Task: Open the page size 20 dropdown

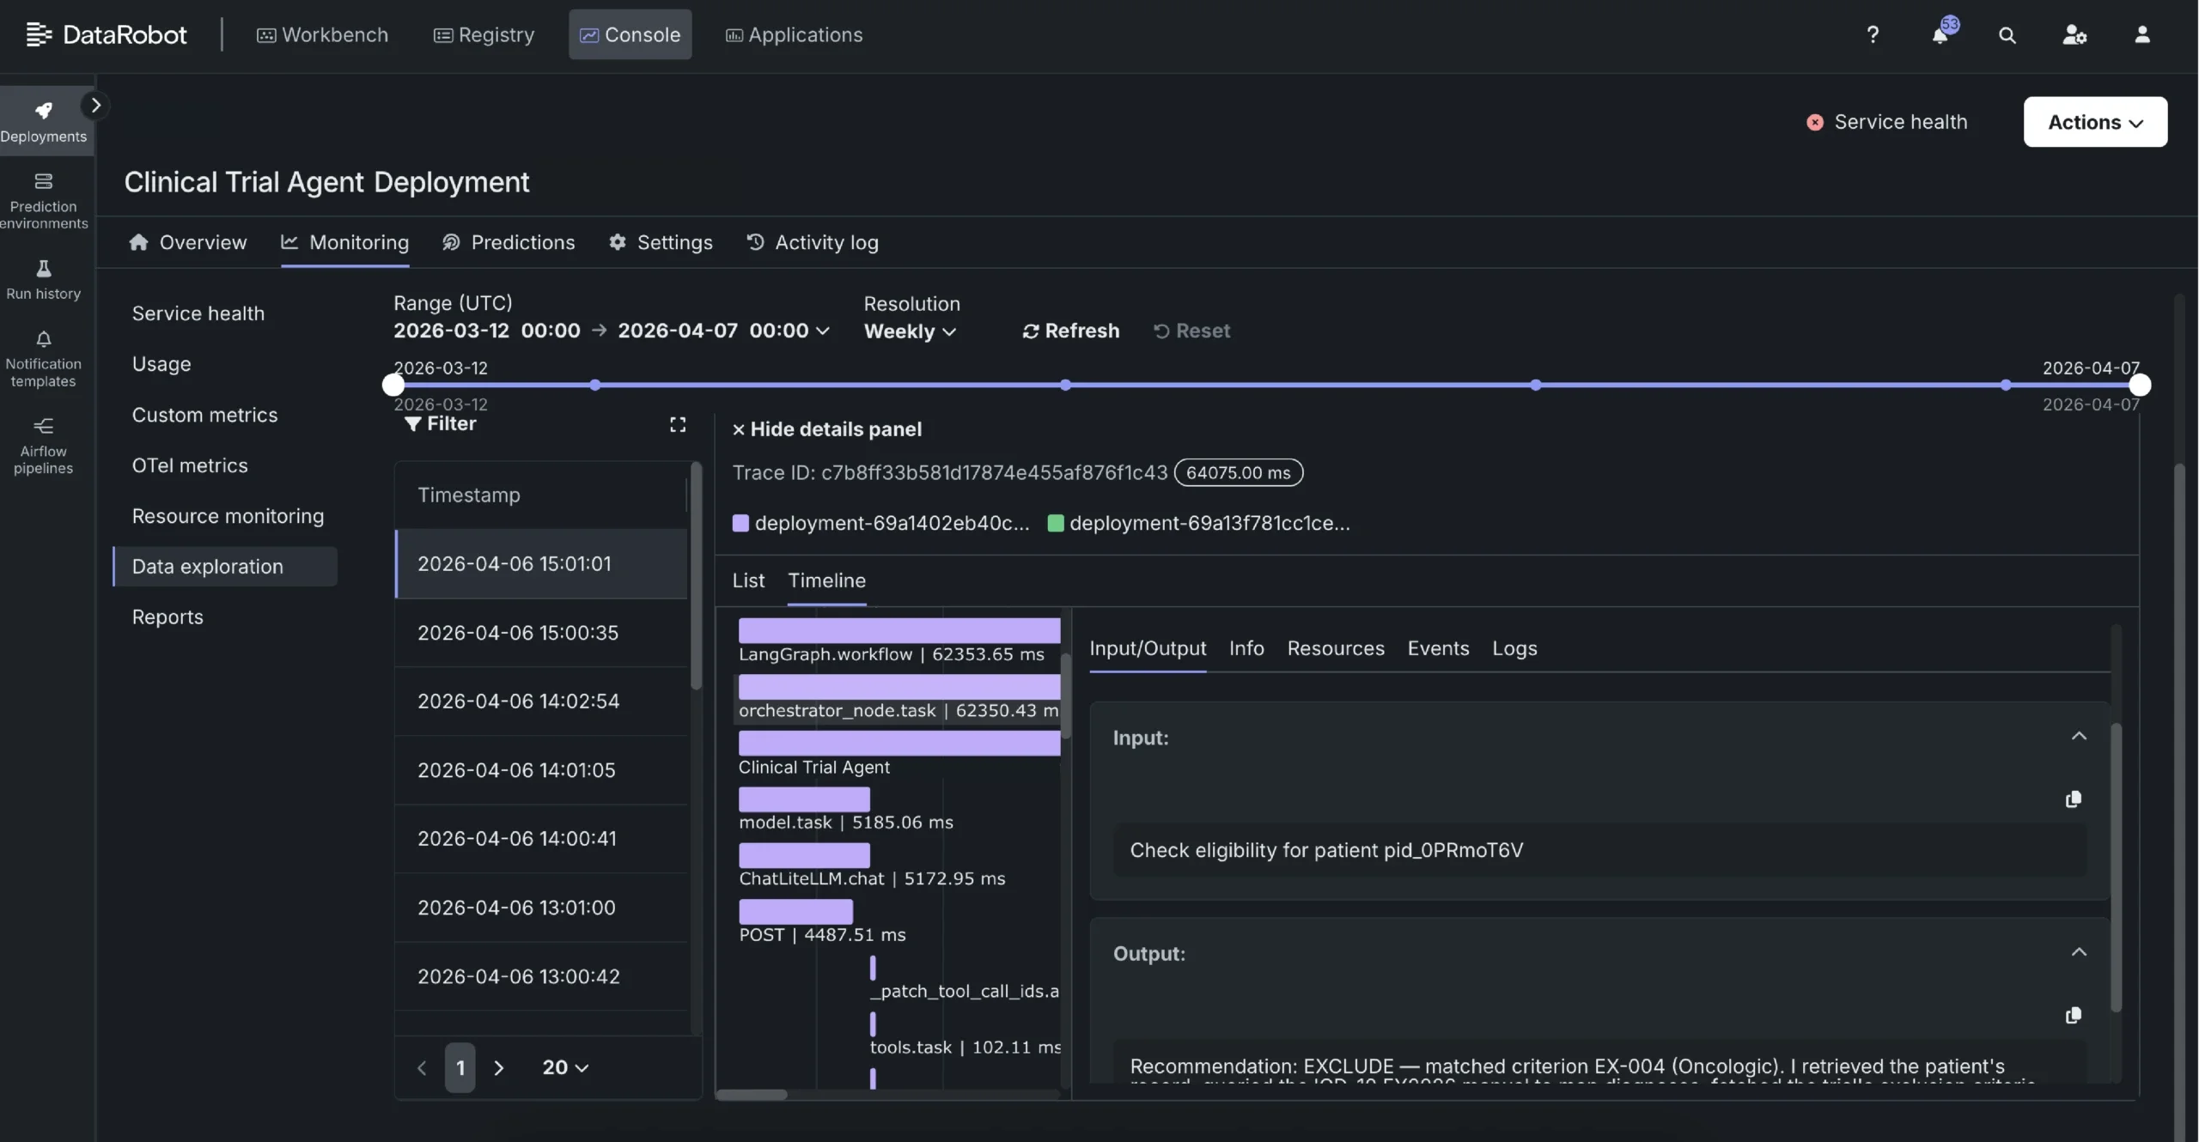Action: coord(565,1067)
